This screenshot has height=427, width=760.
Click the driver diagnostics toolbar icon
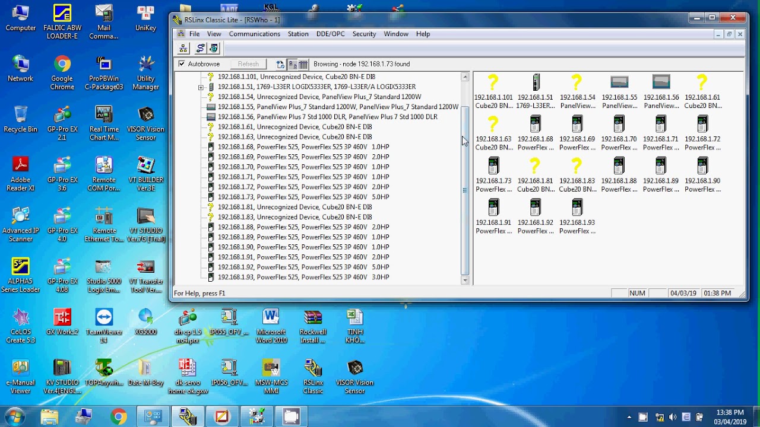click(214, 49)
